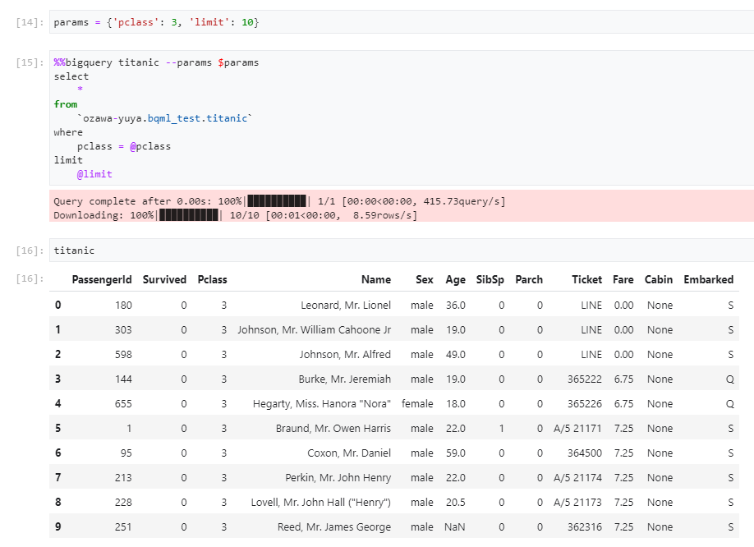Click the ozawa-yuya.bqml_test.titanic table reference

pos(160,117)
